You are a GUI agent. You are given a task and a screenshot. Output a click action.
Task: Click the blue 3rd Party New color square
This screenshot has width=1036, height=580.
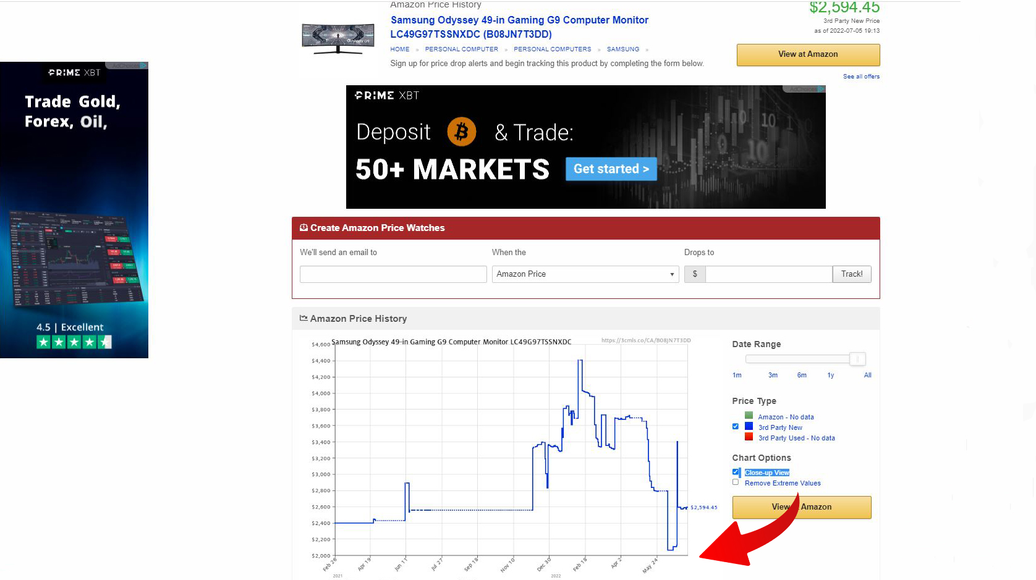749,426
